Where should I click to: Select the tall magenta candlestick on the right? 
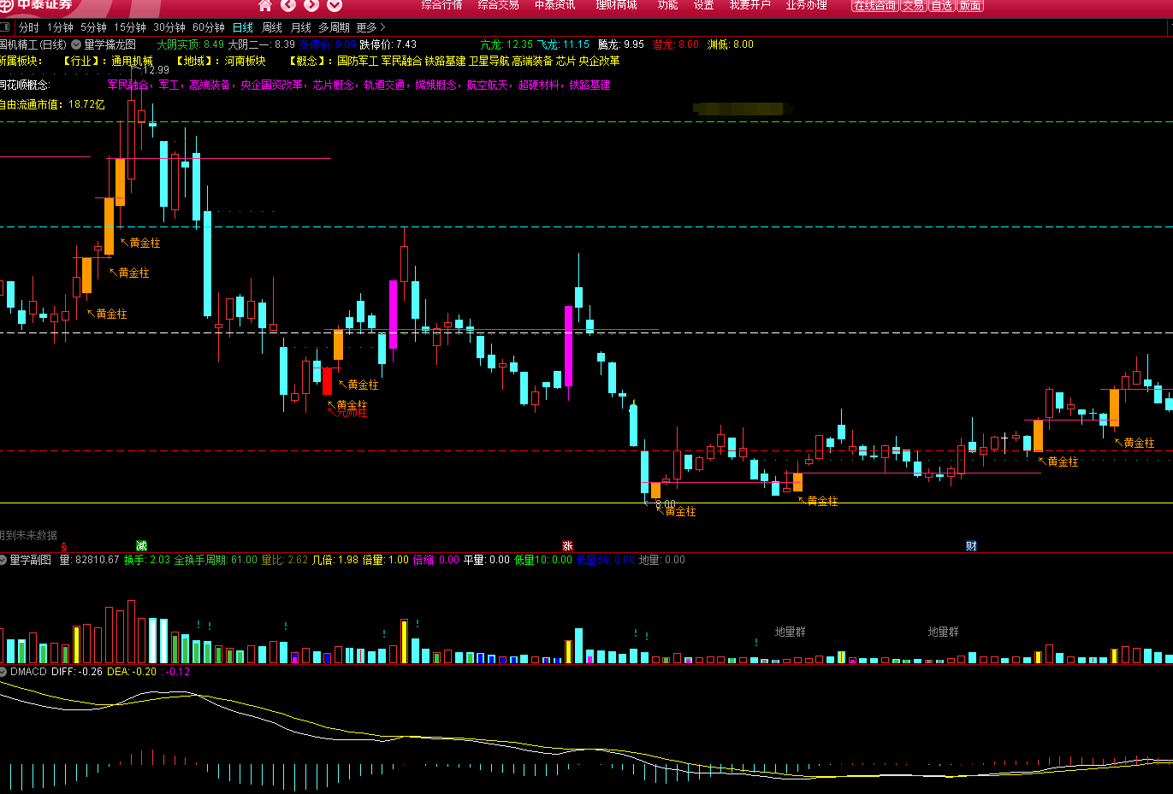[x=568, y=346]
